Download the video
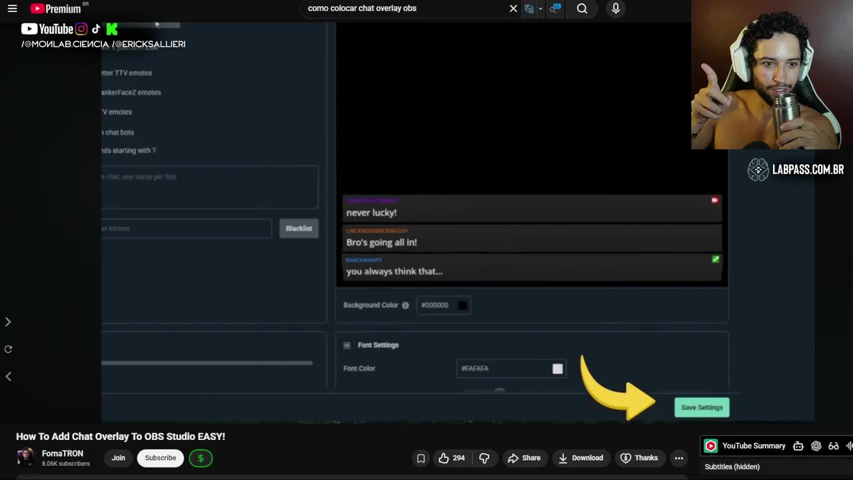This screenshot has width=853, height=480. point(580,458)
